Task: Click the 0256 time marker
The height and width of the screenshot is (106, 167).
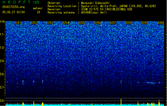Action: point(97,23)
